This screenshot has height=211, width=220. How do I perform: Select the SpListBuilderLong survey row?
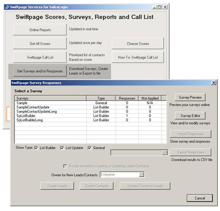90,120
